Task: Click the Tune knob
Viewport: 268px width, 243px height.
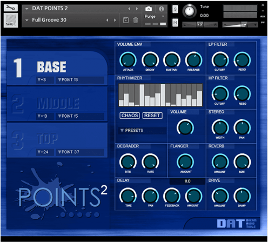Action: point(189,11)
